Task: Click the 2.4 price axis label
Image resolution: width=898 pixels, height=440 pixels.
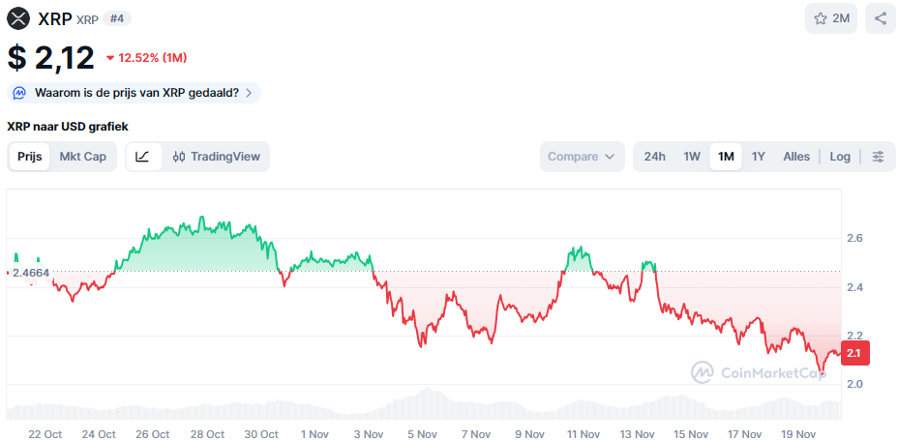Action: pos(853,286)
